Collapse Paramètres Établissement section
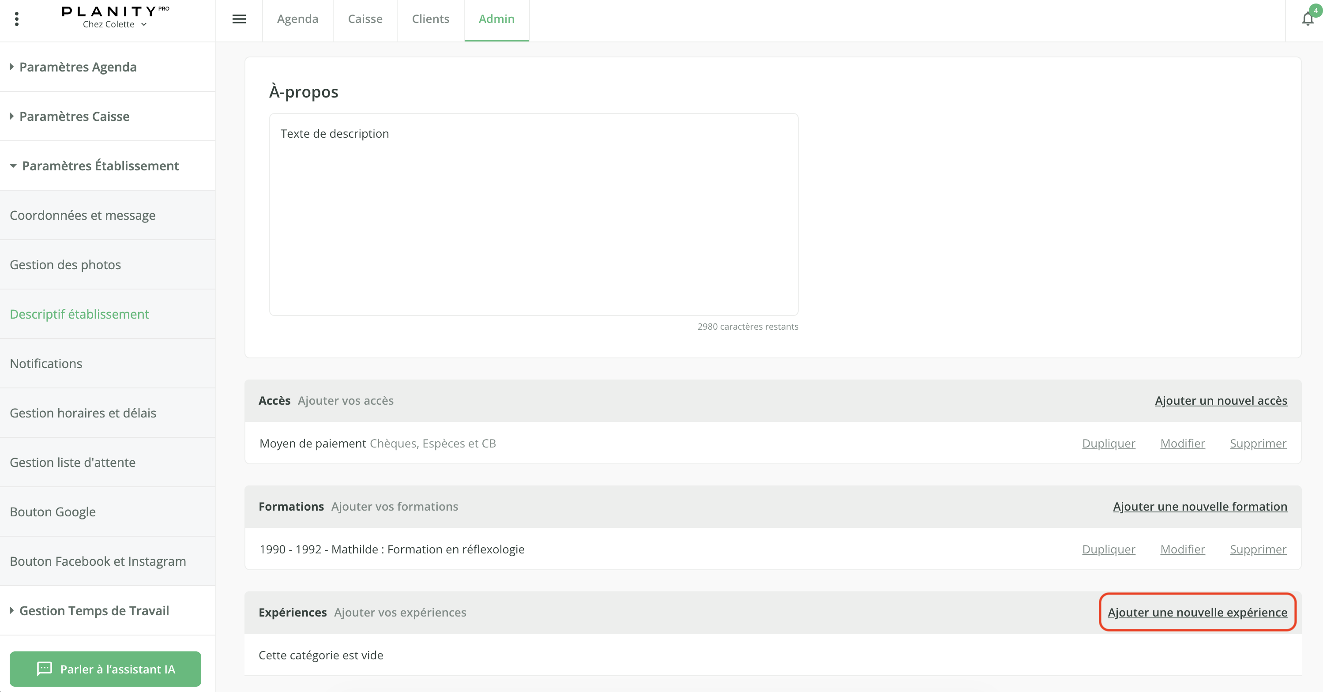Screen dimensions: 1323x692 tap(100, 165)
